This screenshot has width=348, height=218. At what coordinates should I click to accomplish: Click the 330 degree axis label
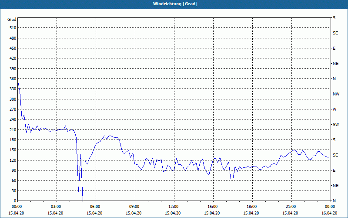[13, 89]
